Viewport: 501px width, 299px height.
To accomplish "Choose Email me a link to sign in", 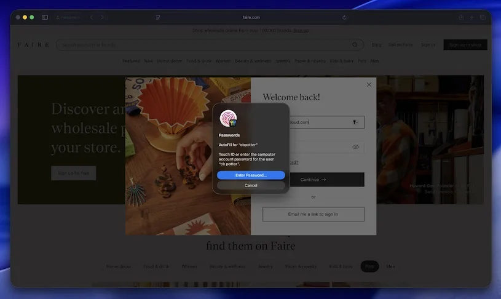I will pos(313,214).
